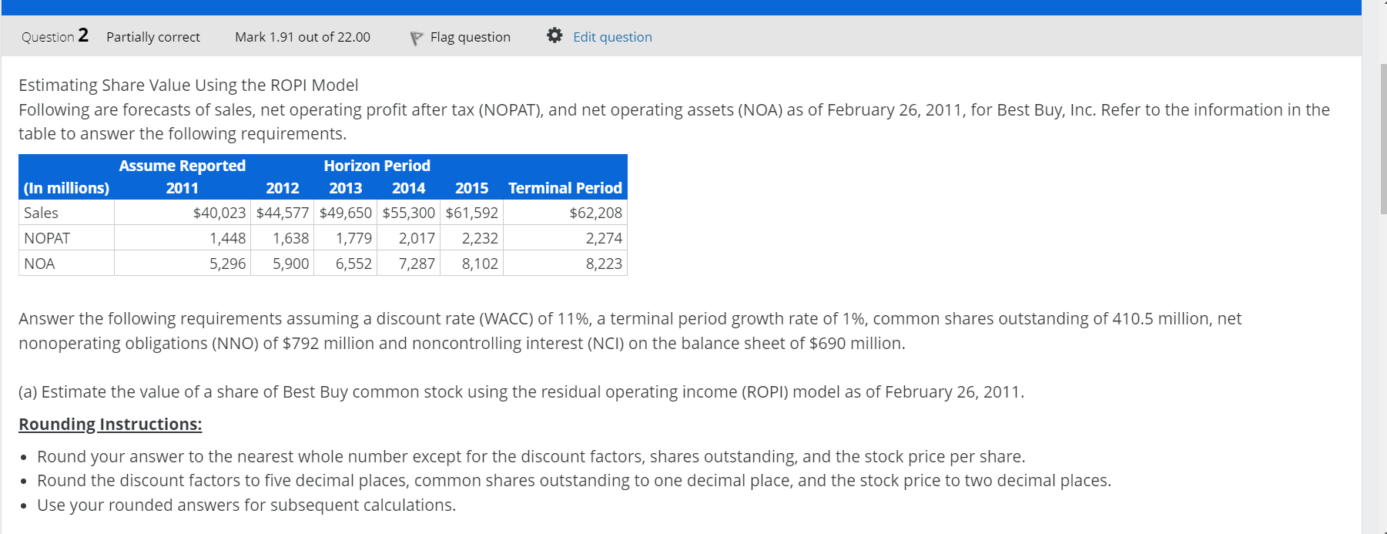This screenshot has width=1387, height=534.
Task: Click the 2015 column header
Action: (x=472, y=188)
